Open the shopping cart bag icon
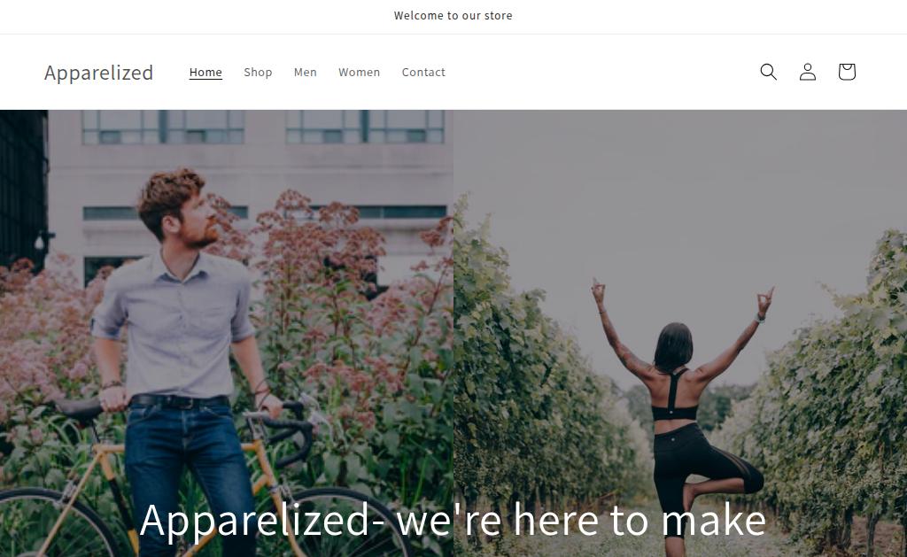This screenshot has height=557, width=907. pyautogui.click(x=847, y=72)
